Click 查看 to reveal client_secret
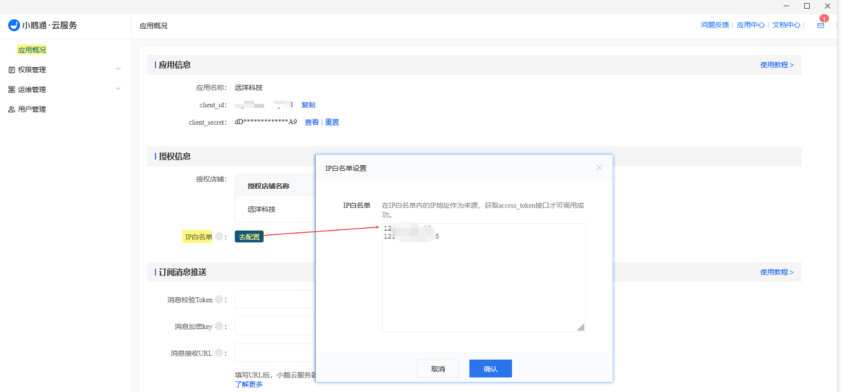Screen dimensions: 841x392 (312, 122)
